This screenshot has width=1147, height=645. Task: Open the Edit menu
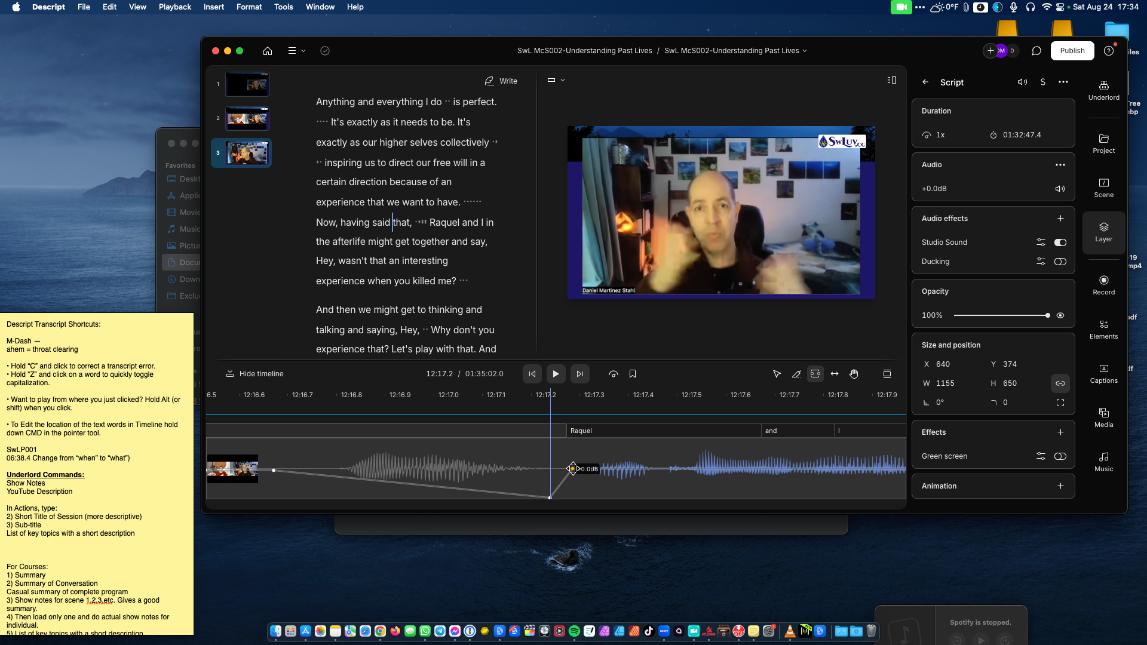click(x=109, y=7)
